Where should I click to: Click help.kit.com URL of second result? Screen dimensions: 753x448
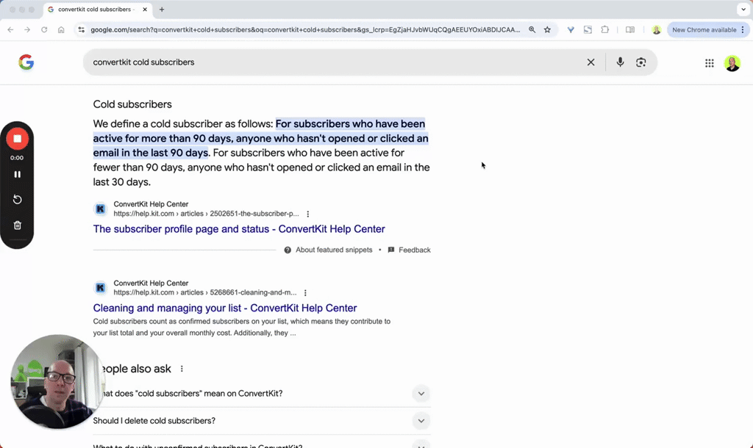pos(205,292)
